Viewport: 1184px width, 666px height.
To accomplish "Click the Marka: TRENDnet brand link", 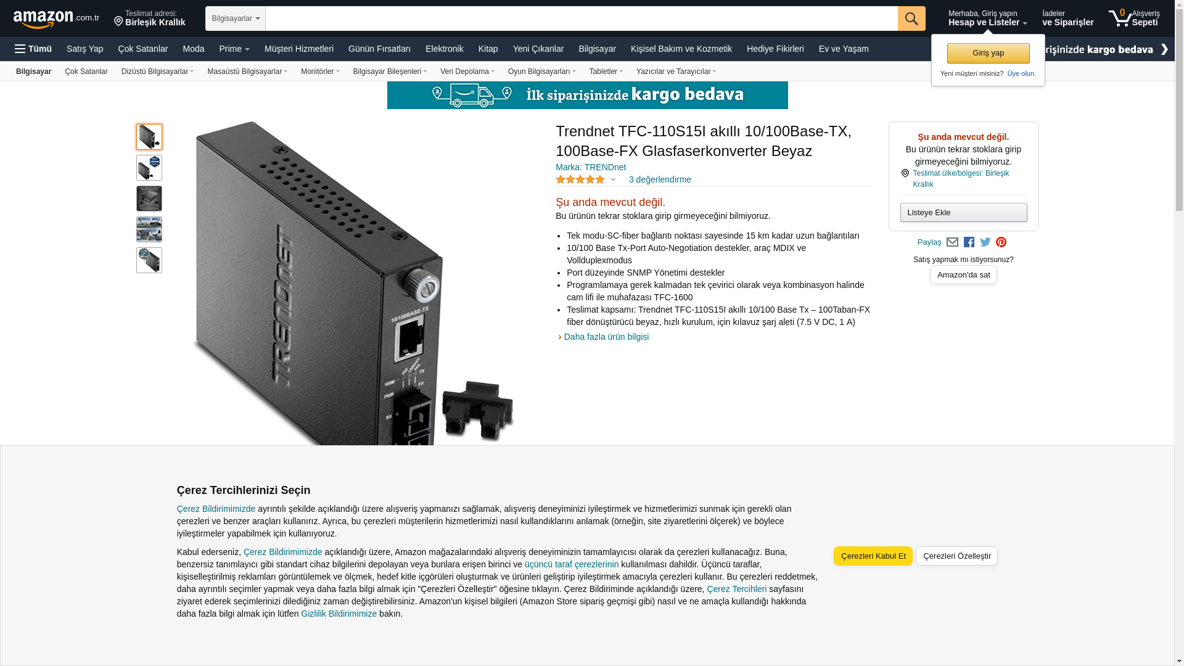I will [591, 167].
